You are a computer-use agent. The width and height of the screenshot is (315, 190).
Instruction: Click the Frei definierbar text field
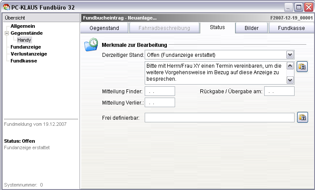(219, 118)
